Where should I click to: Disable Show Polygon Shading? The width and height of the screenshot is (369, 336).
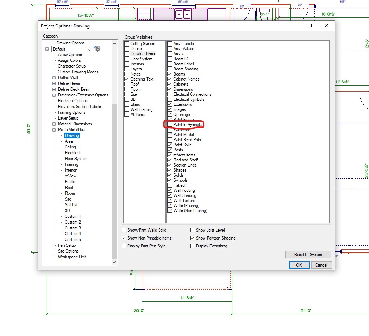pyautogui.click(x=192, y=238)
